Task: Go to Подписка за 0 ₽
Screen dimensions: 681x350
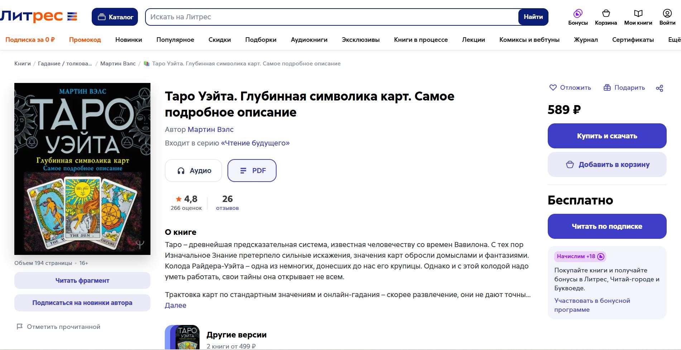Action: 30,40
